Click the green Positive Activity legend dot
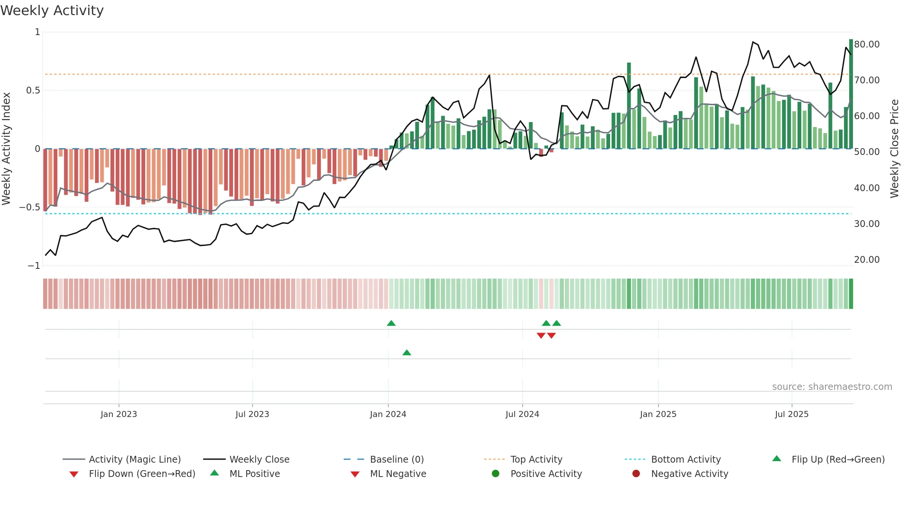This screenshot has height=509, width=905. click(x=495, y=474)
